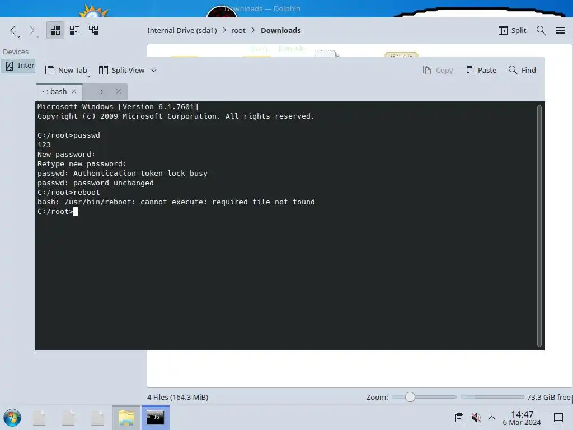The width and height of the screenshot is (573, 430).
Task: Switch to the second terminal tab
Action: [x=100, y=91]
